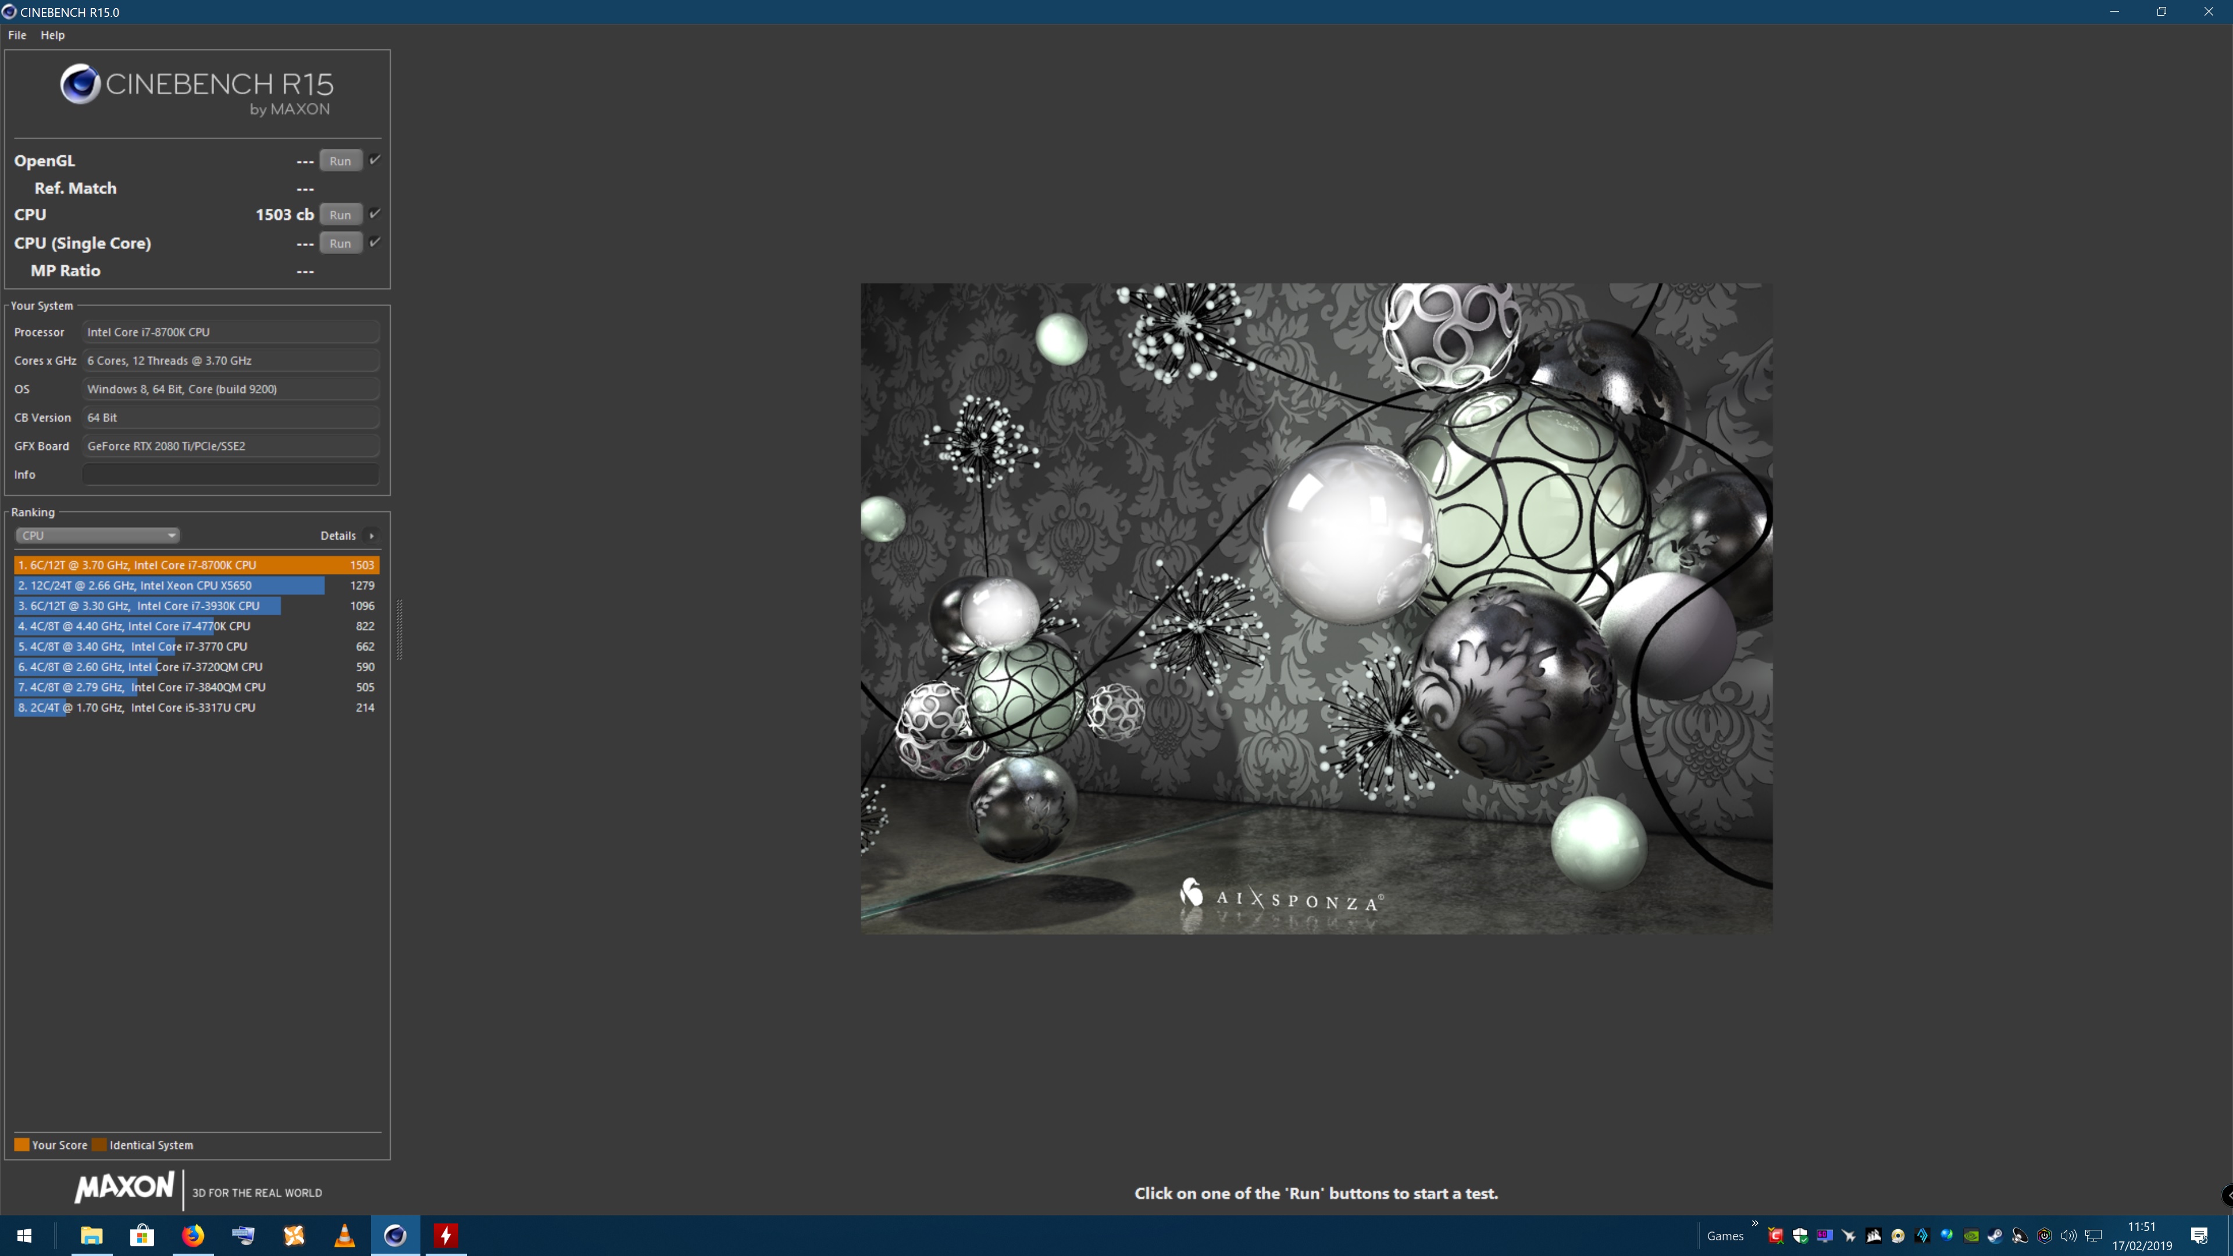Image resolution: width=2233 pixels, height=1256 pixels.
Task: Open the orange X taskbar app
Action: point(294,1236)
